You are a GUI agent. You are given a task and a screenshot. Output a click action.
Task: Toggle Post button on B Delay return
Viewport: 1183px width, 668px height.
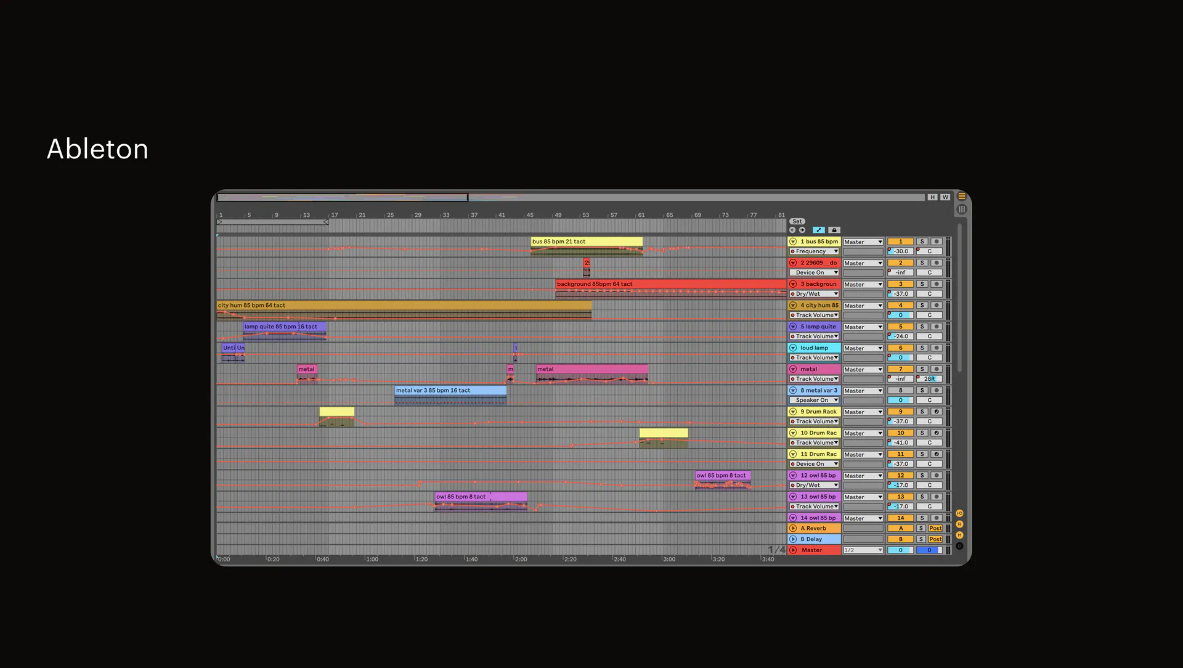pyautogui.click(x=935, y=539)
